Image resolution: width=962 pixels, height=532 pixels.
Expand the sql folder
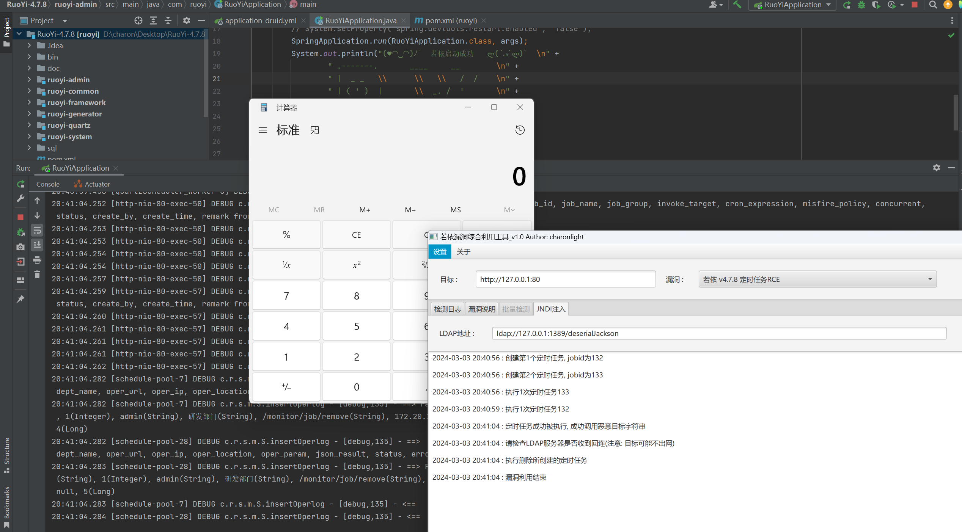click(x=29, y=148)
